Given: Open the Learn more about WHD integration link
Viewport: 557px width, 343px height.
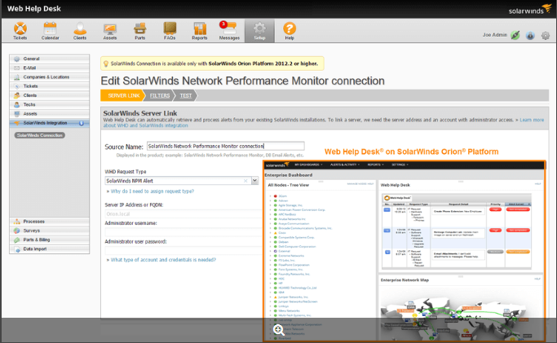Looking at the screenshot, I should (532, 120).
